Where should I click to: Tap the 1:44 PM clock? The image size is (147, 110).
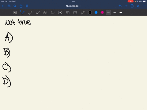[x=4, y=1]
